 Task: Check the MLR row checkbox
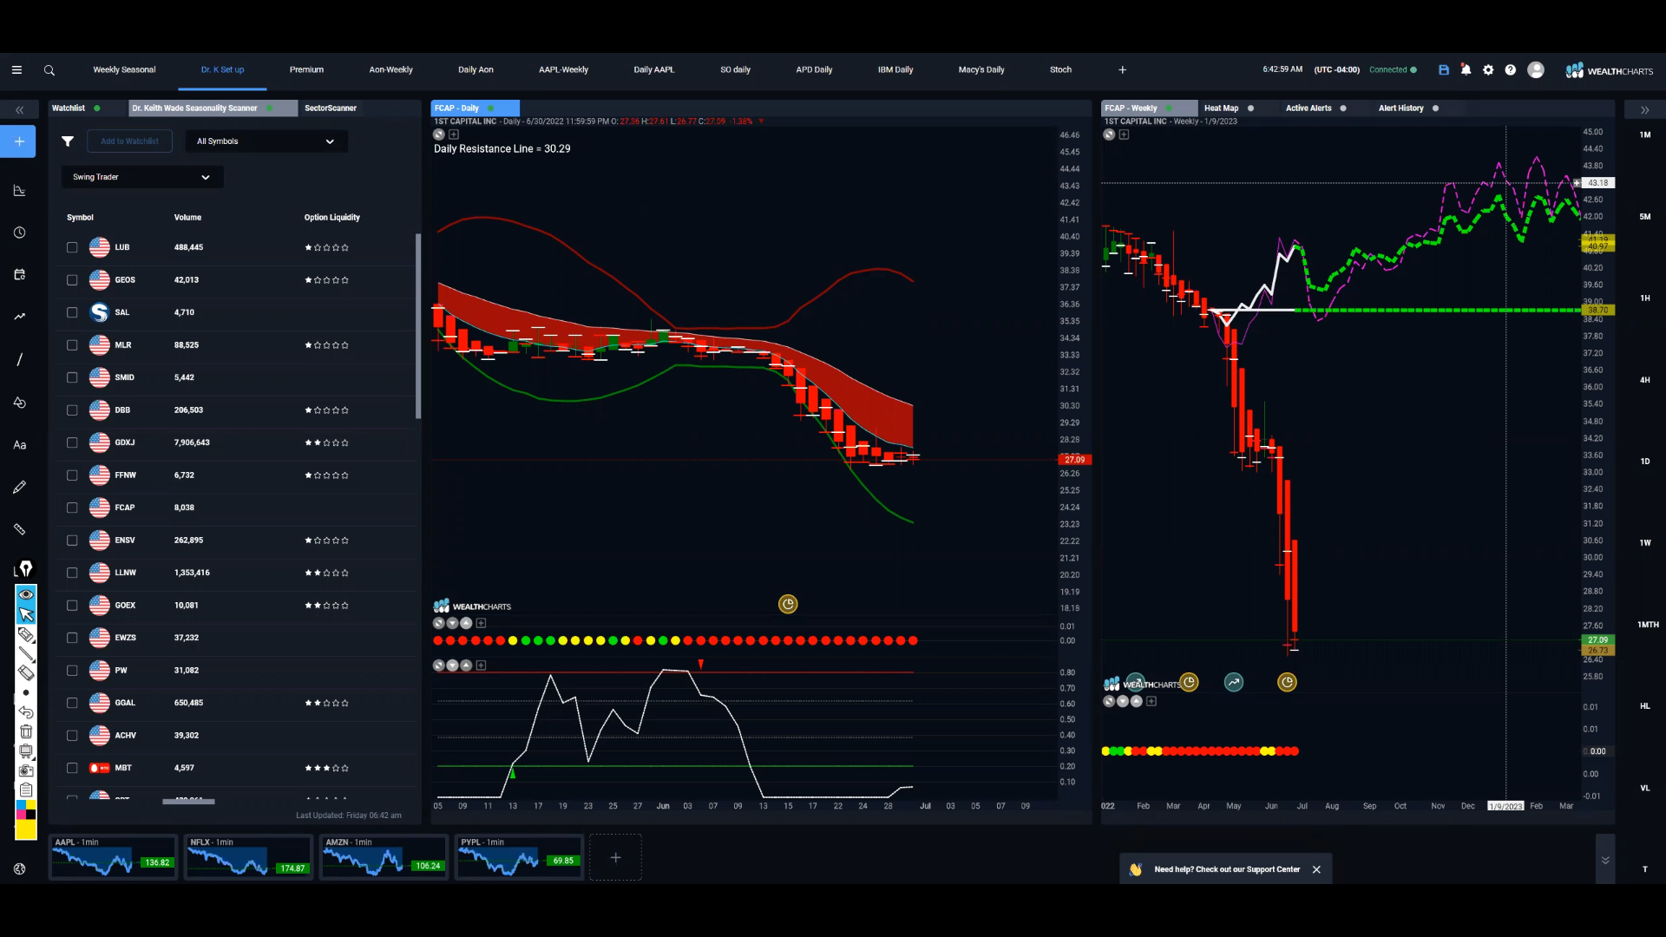click(72, 345)
